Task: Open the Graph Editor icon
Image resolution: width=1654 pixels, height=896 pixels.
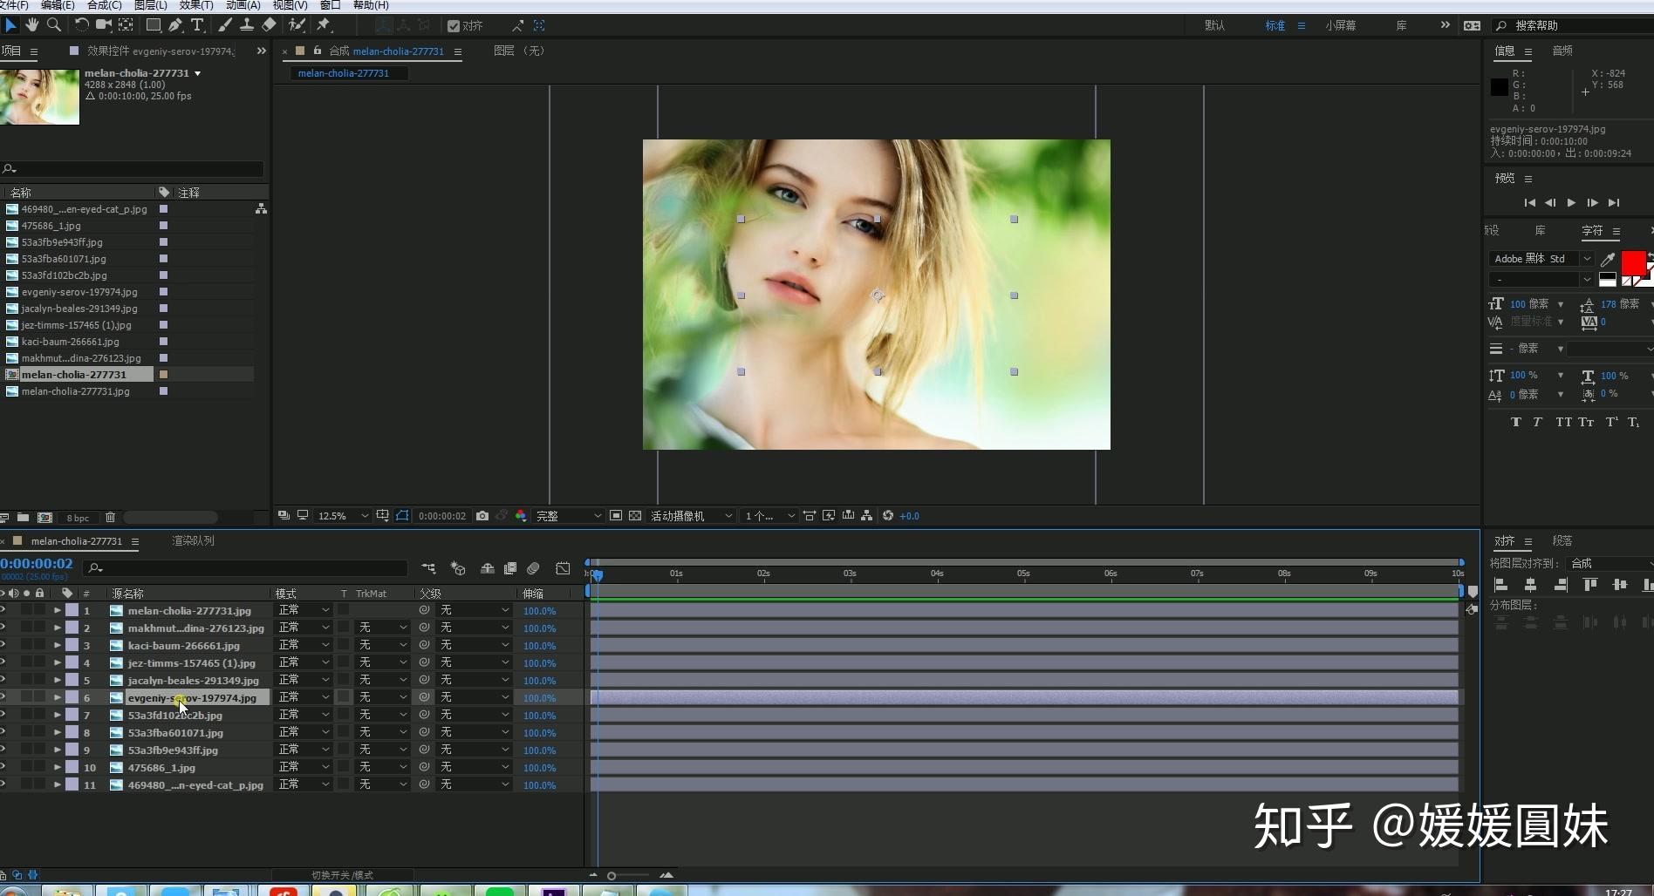Action: (x=563, y=568)
